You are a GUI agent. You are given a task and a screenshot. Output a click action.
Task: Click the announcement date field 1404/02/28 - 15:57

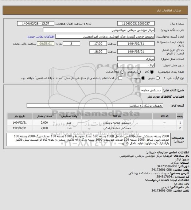(x=36, y=23)
